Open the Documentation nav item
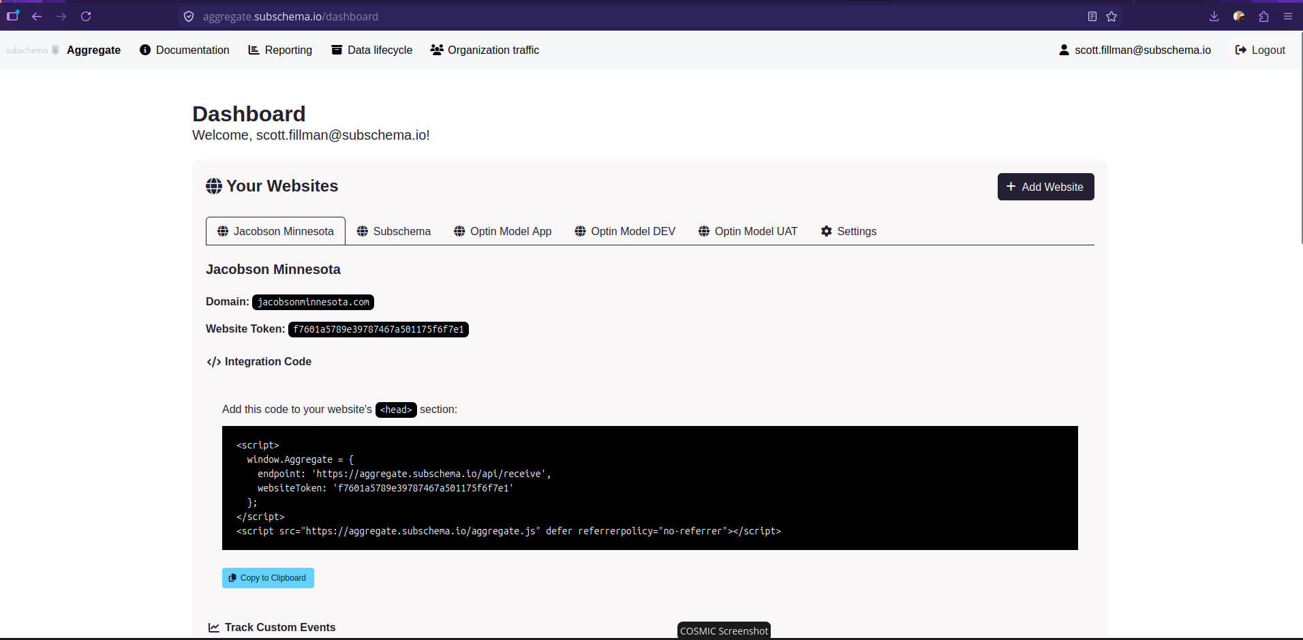The width and height of the screenshot is (1303, 640). 185,50
